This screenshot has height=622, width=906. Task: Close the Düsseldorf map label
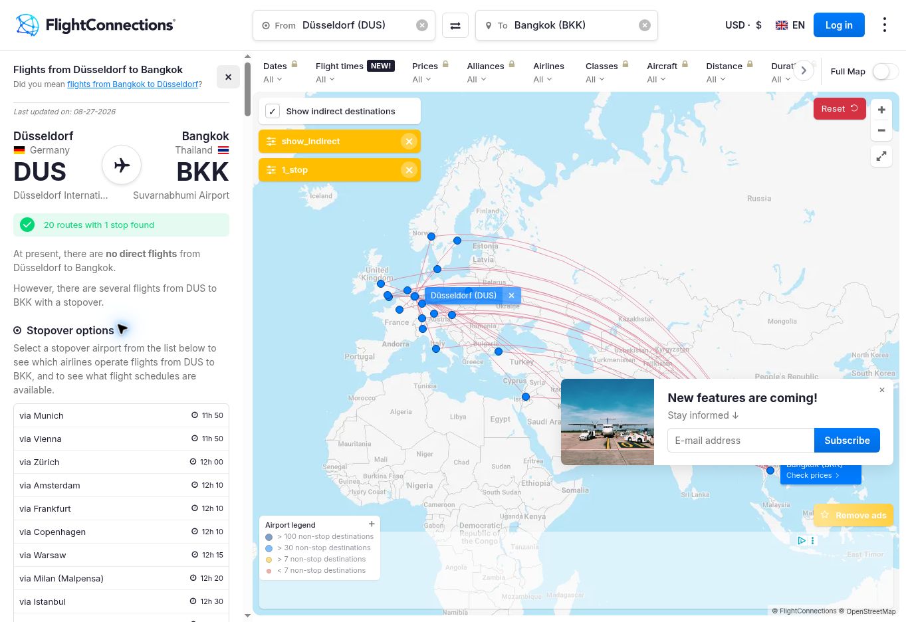pos(511,296)
